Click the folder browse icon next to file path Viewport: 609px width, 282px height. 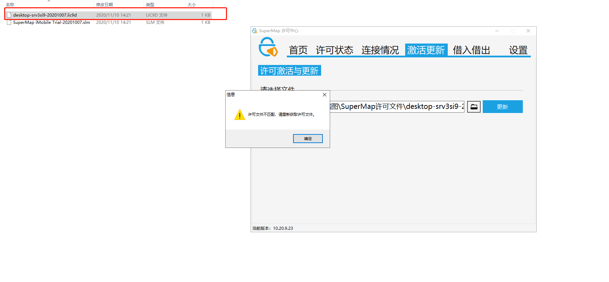click(x=474, y=107)
